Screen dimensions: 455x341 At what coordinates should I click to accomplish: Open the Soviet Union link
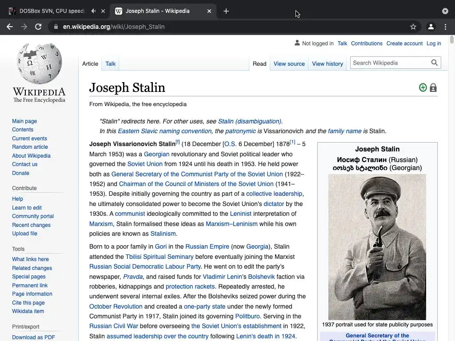click(x=145, y=164)
